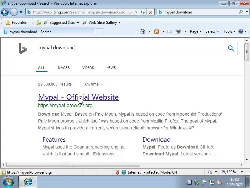Click the toolbar search magnifier icon
Image resolution: width=250 pixels, height=188 pixels.
[241, 12]
